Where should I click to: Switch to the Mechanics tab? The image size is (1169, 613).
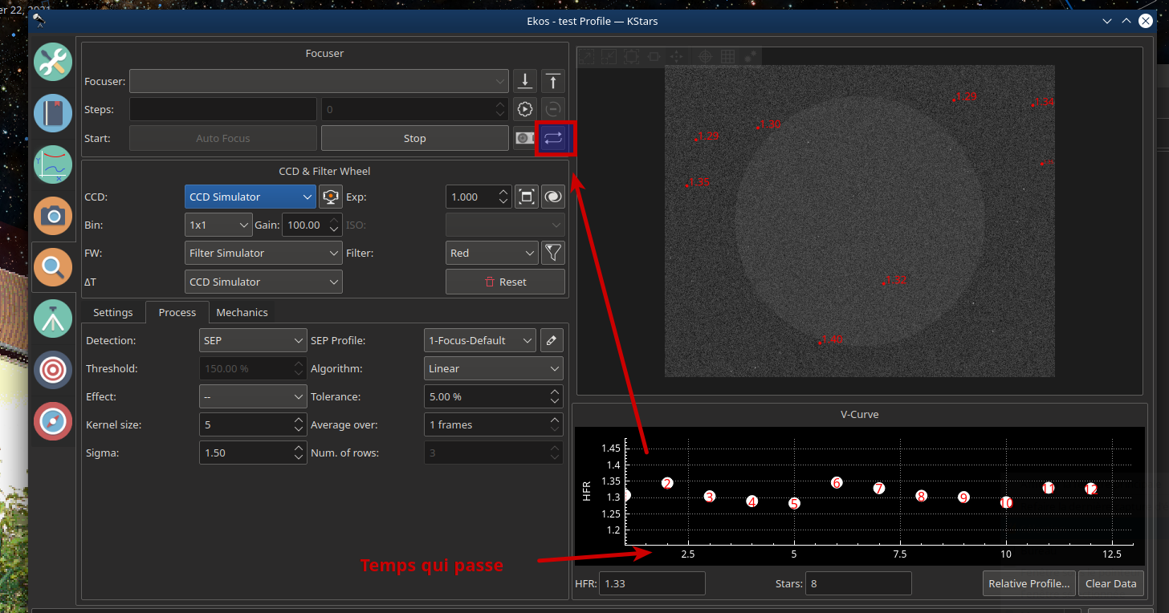[242, 312]
